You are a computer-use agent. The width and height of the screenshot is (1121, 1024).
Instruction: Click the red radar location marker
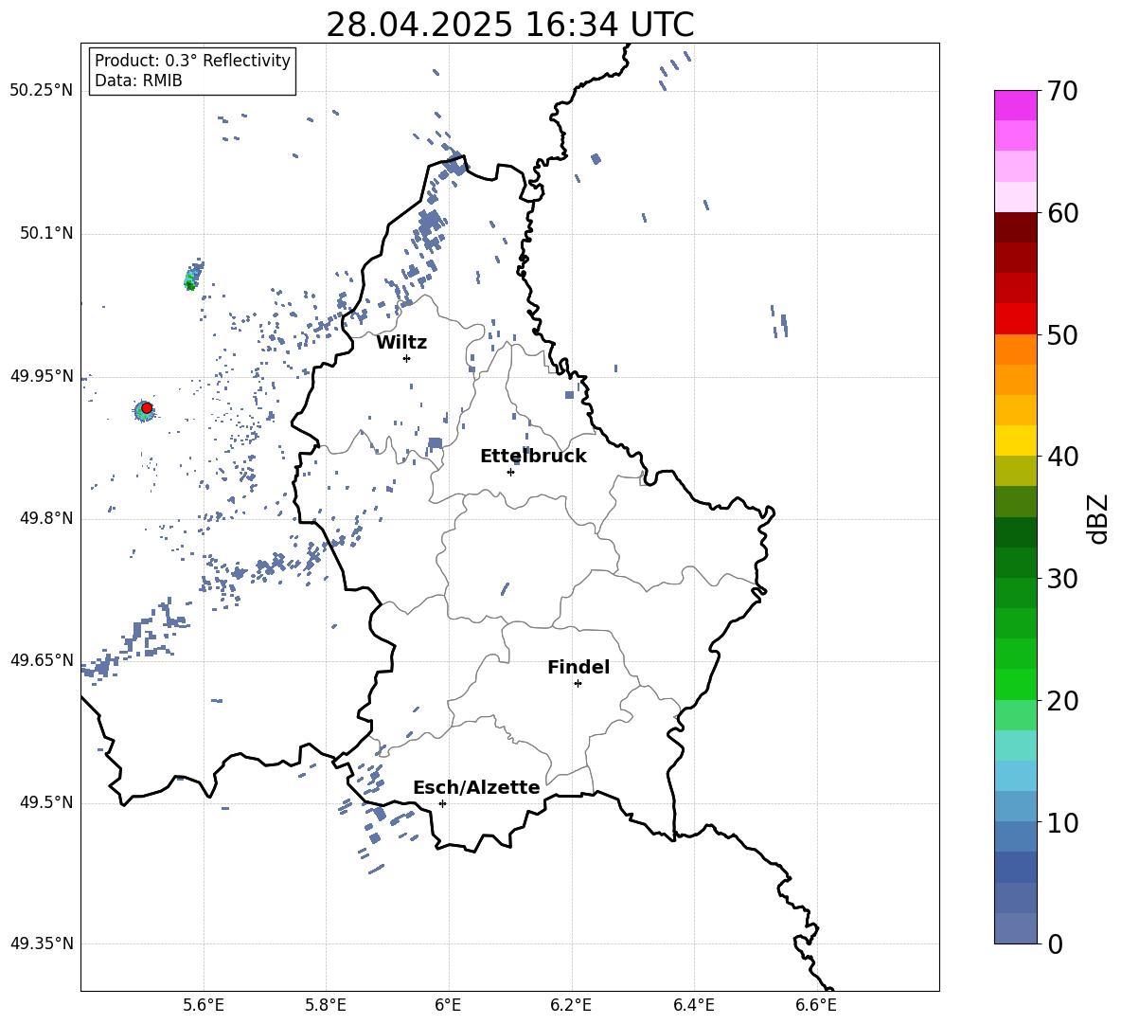coord(147,407)
